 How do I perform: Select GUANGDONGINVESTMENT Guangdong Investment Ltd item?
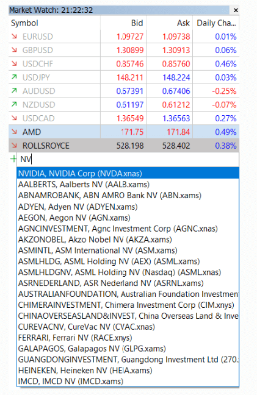128,360
